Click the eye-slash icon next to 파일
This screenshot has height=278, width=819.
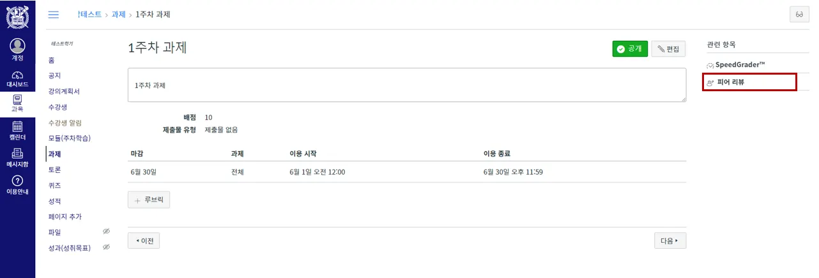coord(107,231)
